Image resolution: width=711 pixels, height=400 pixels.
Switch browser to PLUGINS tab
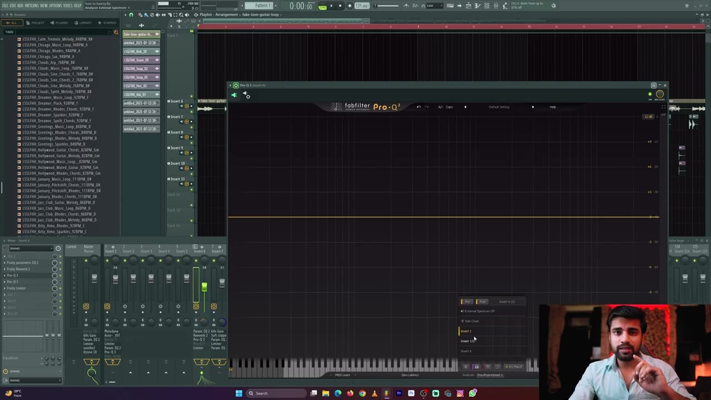pos(59,23)
